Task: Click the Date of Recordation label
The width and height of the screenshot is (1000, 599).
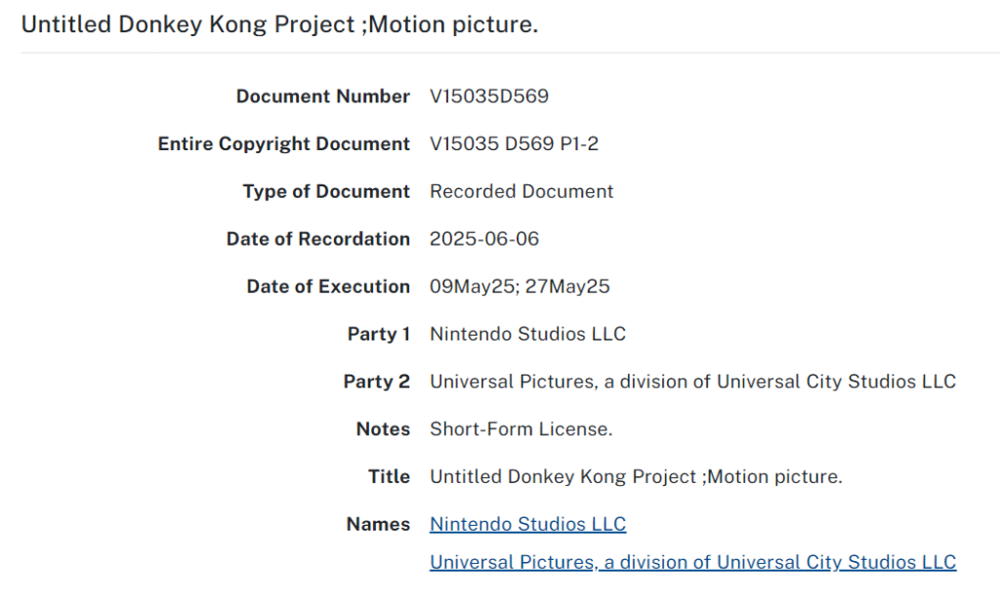Action: [x=317, y=239]
